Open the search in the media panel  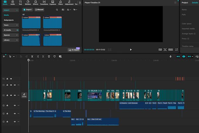57,10
